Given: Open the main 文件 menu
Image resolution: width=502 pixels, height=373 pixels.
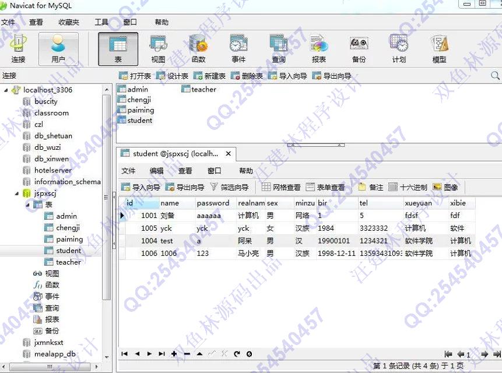Looking at the screenshot, I should [x=8, y=22].
